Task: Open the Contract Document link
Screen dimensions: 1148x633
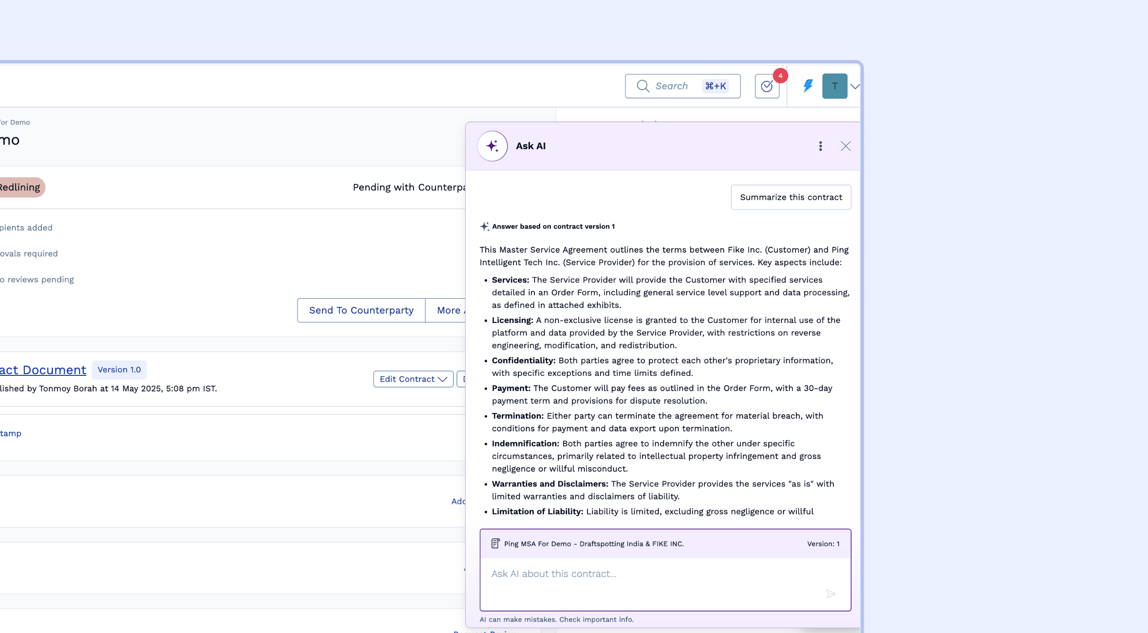Action: (43, 370)
